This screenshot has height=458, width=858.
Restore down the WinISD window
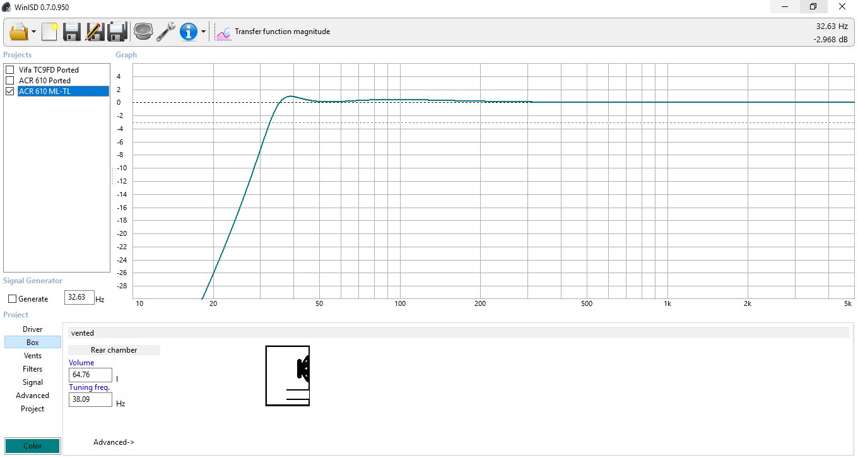pyautogui.click(x=814, y=6)
